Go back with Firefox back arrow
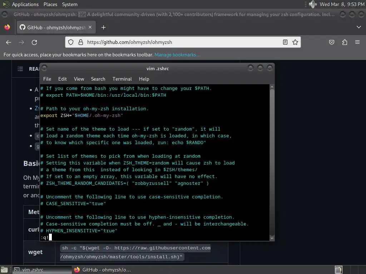 click(9, 42)
